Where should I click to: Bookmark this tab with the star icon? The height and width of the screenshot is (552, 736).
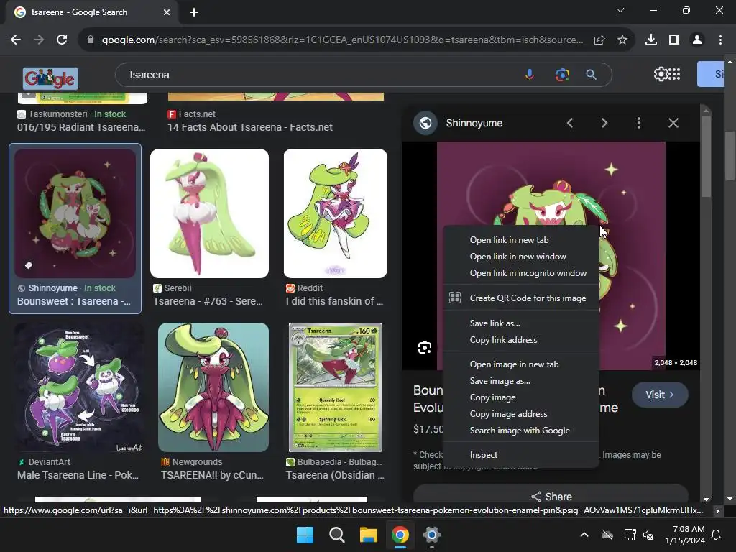pos(622,40)
